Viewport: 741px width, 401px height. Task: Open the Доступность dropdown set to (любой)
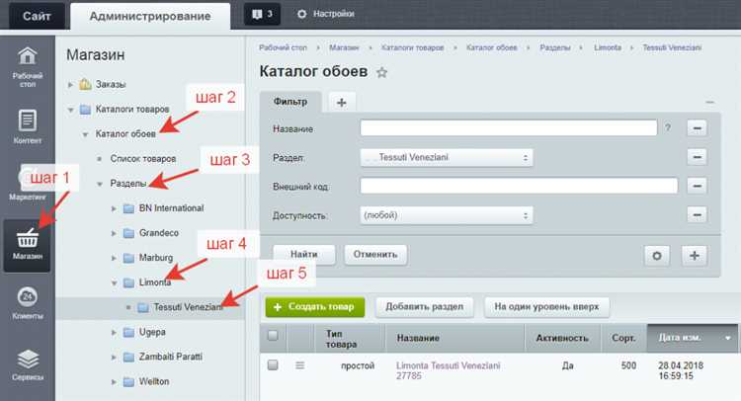pyautogui.click(x=447, y=215)
